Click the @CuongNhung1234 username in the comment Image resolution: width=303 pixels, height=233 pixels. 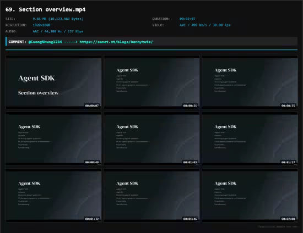pyautogui.click(x=45, y=42)
